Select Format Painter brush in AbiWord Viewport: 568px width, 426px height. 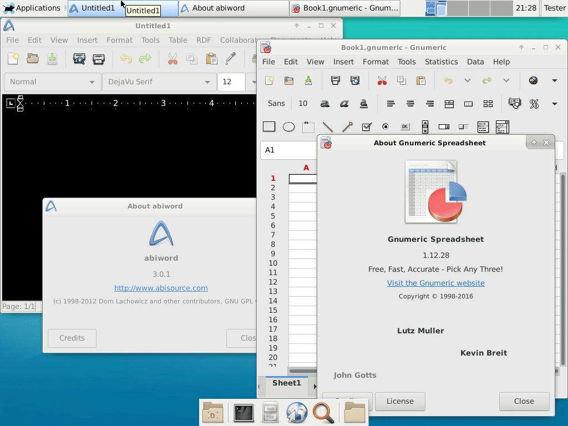(x=230, y=58)
